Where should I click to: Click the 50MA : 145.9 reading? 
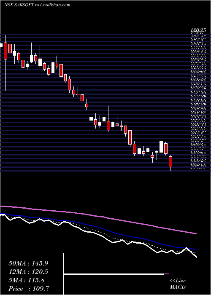click(28, 263)
